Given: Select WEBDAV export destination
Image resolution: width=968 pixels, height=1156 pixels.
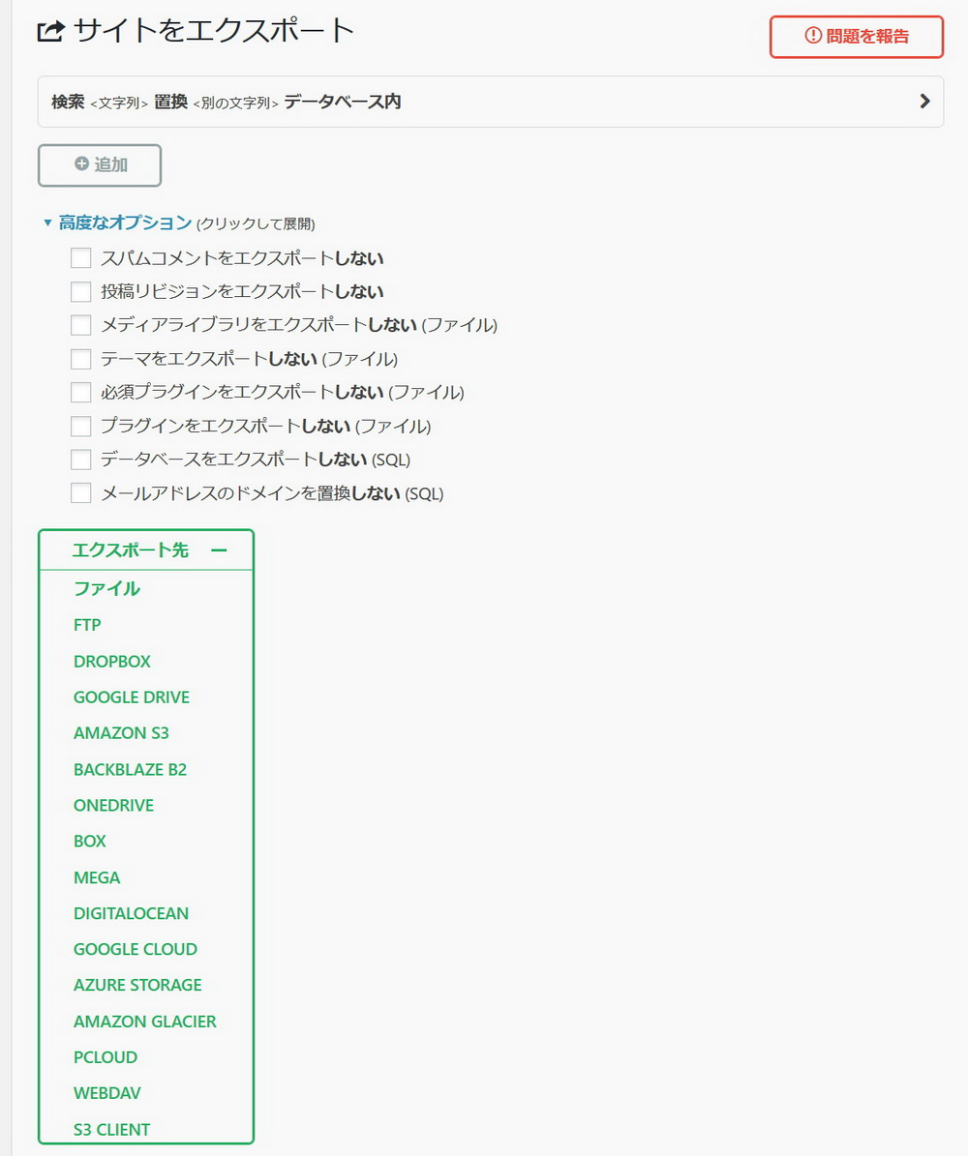Looking at the screenshot, I should click(107, 1093).
